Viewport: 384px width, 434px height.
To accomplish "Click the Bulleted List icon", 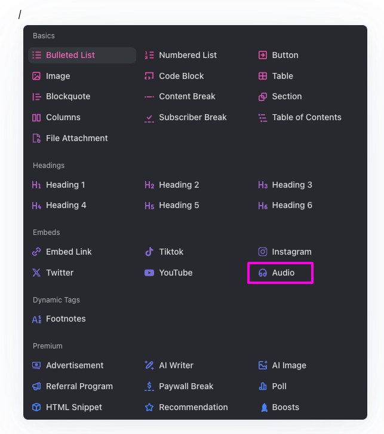I will pyautogui.click(x=36, y=55).
